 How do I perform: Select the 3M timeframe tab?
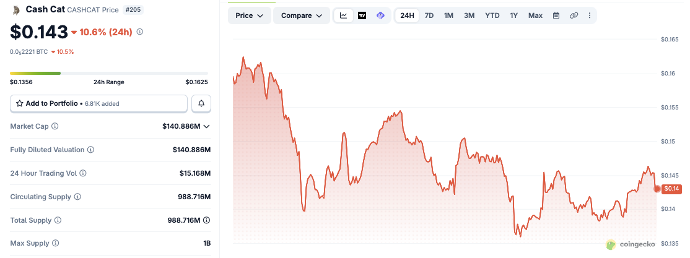point(469,15)
